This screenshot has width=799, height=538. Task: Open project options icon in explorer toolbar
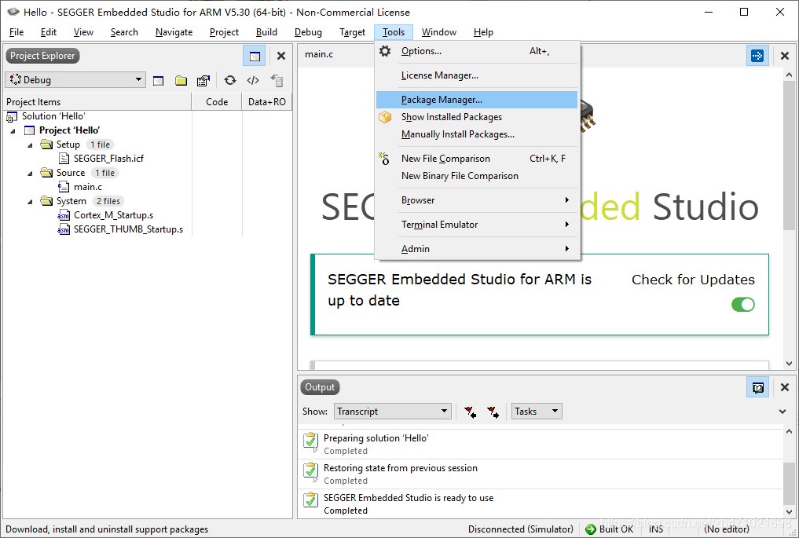coord(203,80)
